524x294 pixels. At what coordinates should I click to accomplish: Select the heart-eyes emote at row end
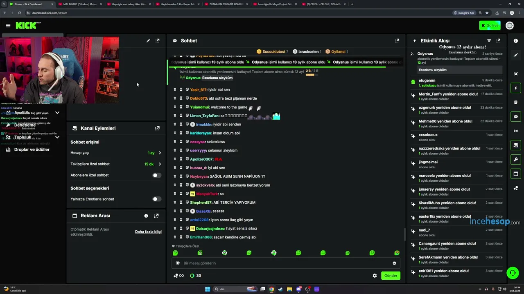pos(397,253)
